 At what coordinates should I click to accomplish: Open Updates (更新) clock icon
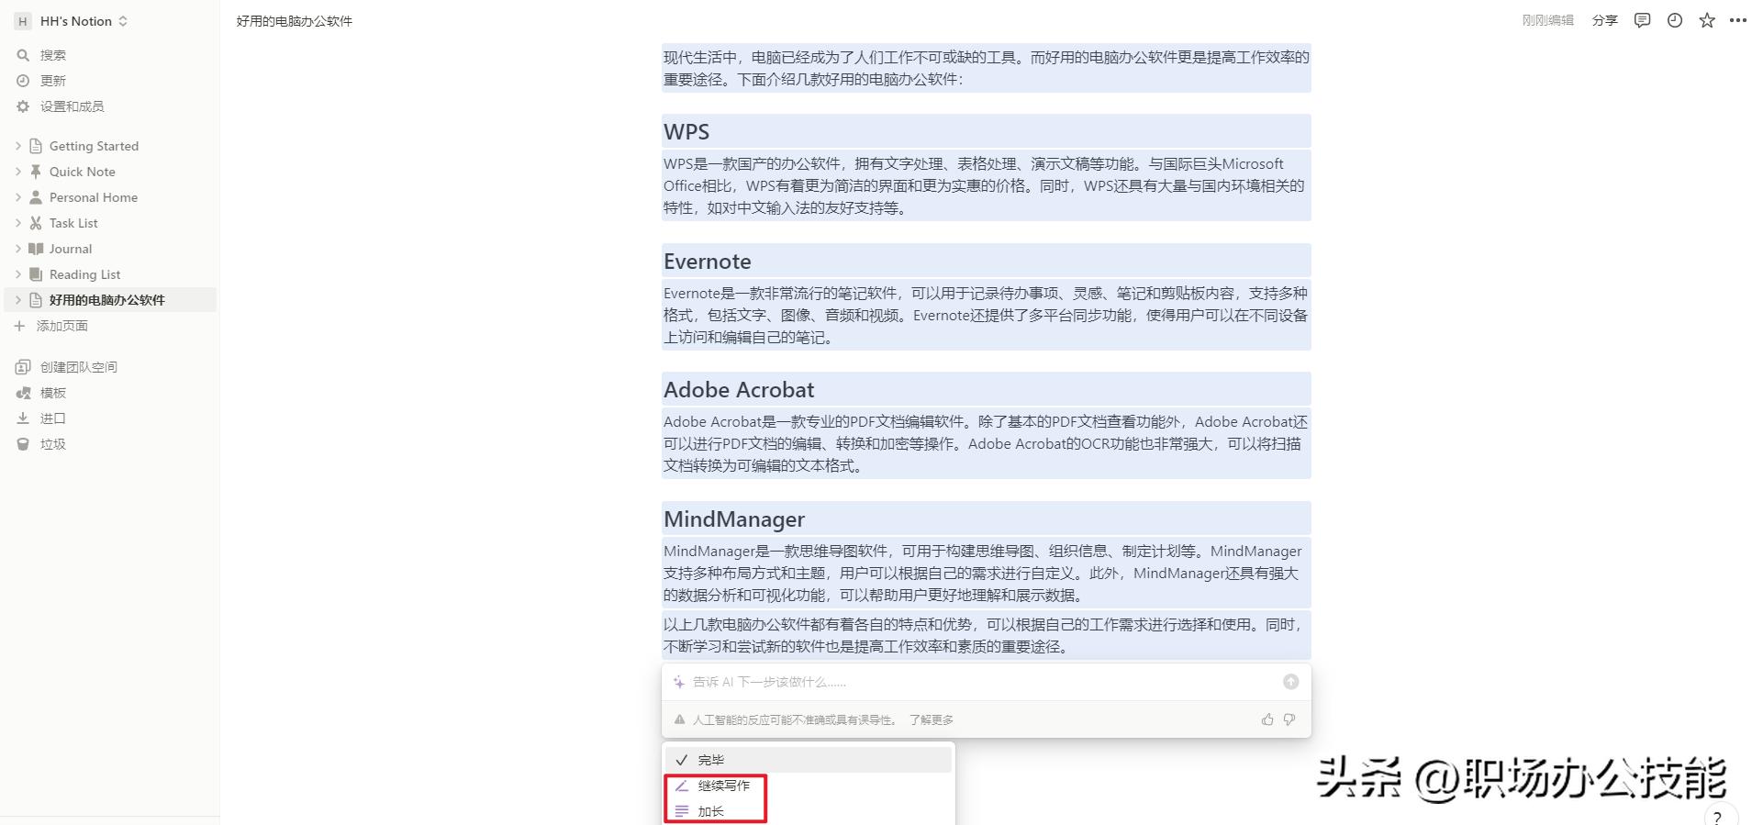pyautogui.click(x=23, y=81)
